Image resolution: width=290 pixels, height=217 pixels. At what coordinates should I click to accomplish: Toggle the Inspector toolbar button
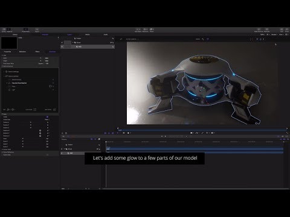[10, 30]
